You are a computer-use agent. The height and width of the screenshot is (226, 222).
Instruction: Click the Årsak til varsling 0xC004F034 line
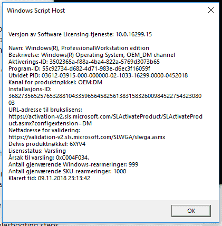pyautogui.click(x=49, y=158)
